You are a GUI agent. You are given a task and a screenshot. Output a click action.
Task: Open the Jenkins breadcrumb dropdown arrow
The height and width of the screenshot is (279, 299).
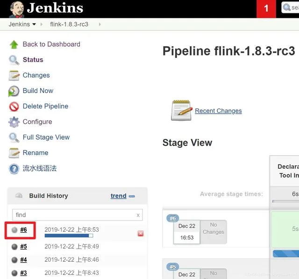coord(34,24)
